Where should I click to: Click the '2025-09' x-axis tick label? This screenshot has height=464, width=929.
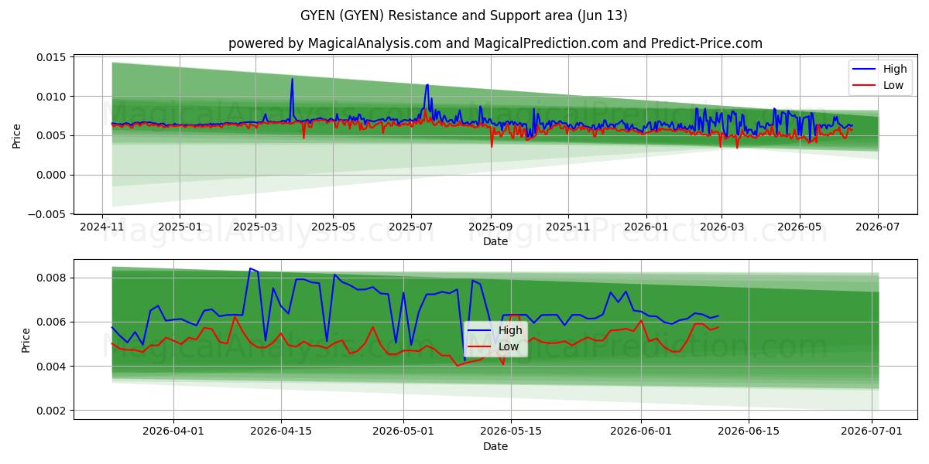(x=490, y=227)
